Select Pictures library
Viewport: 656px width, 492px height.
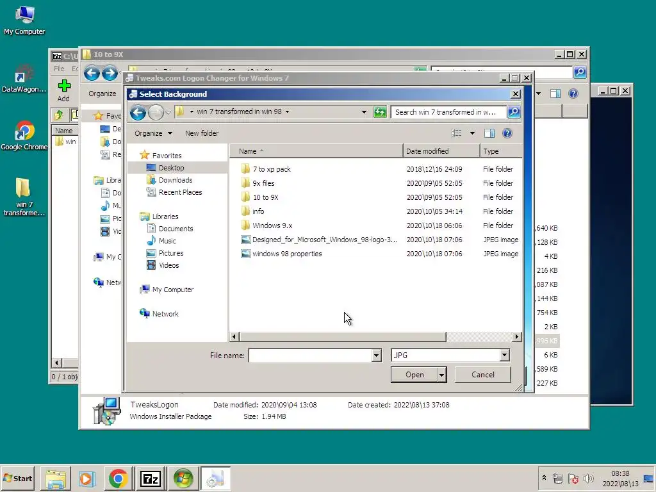[x=170, y=253]
